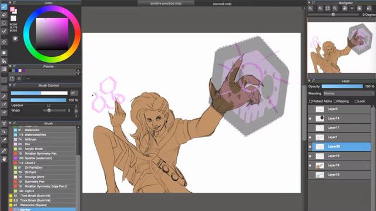Click the pink foreground color swatch
This screenshot has height=211, width=376.
point(12,9)
